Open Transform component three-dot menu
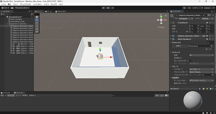 pos(213,23)
